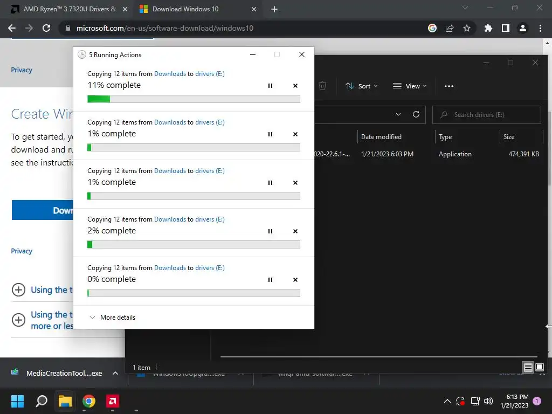The width and height of the screenshot is (552, 414).
Task: Click Privacy link below Download button
Action: click(x=22, y=251)
